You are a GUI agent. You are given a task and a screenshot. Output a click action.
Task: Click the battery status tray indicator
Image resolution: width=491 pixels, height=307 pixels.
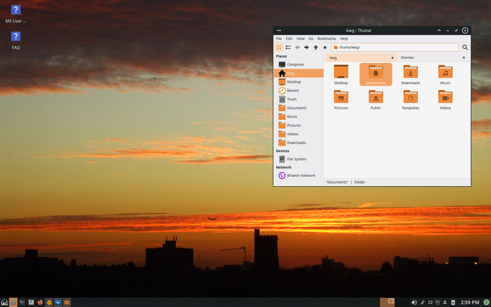pyautogui.click(x=453, y=302)
